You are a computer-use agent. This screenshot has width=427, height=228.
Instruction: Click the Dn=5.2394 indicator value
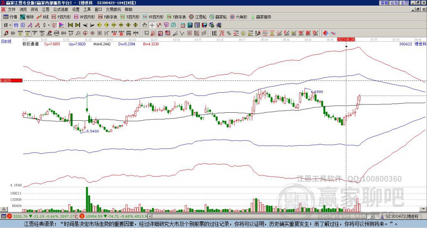tap(127, 44)
